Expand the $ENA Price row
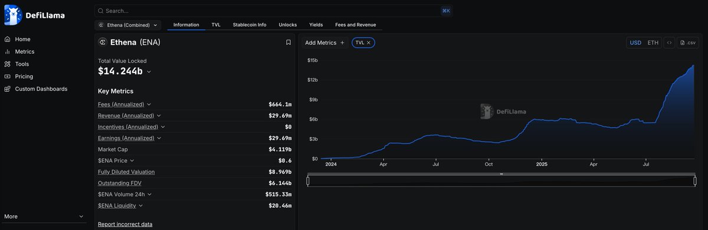This screenshot has width=708, height=230. pyautogui.click(x=132, y=161)
